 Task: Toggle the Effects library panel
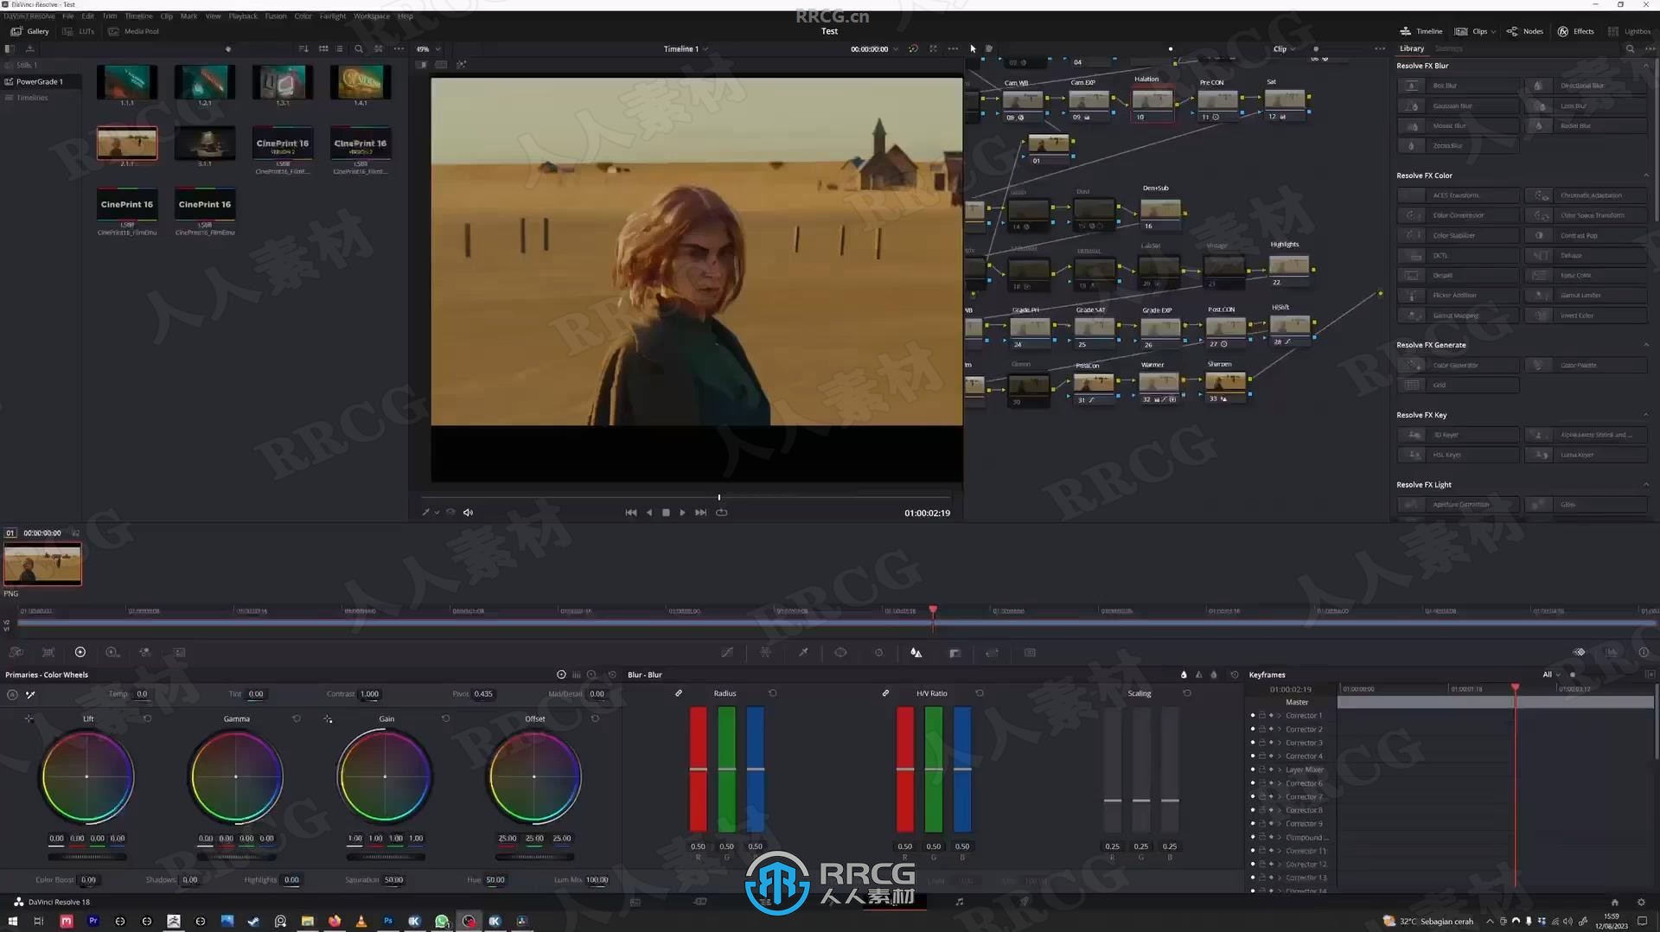click(x=1576, y=31)
